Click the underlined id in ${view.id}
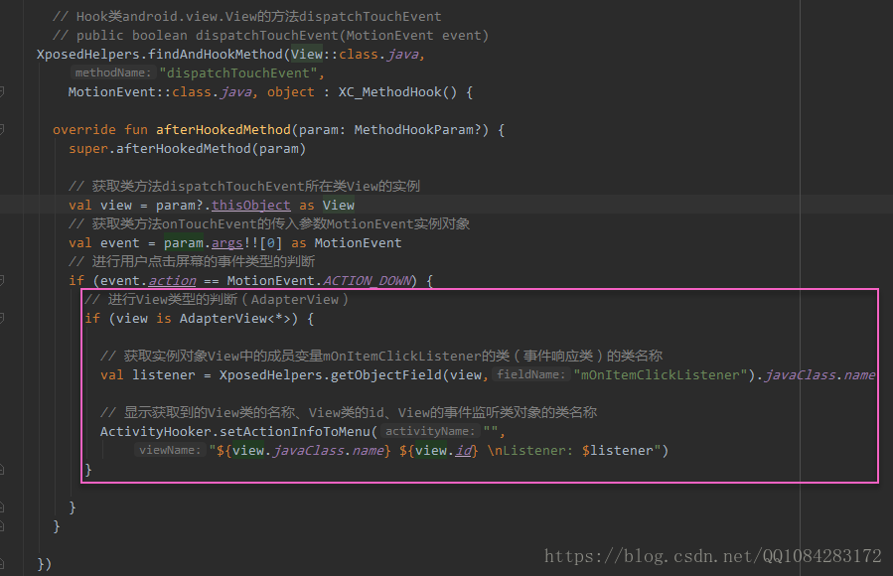 click(x=463, y=450)
